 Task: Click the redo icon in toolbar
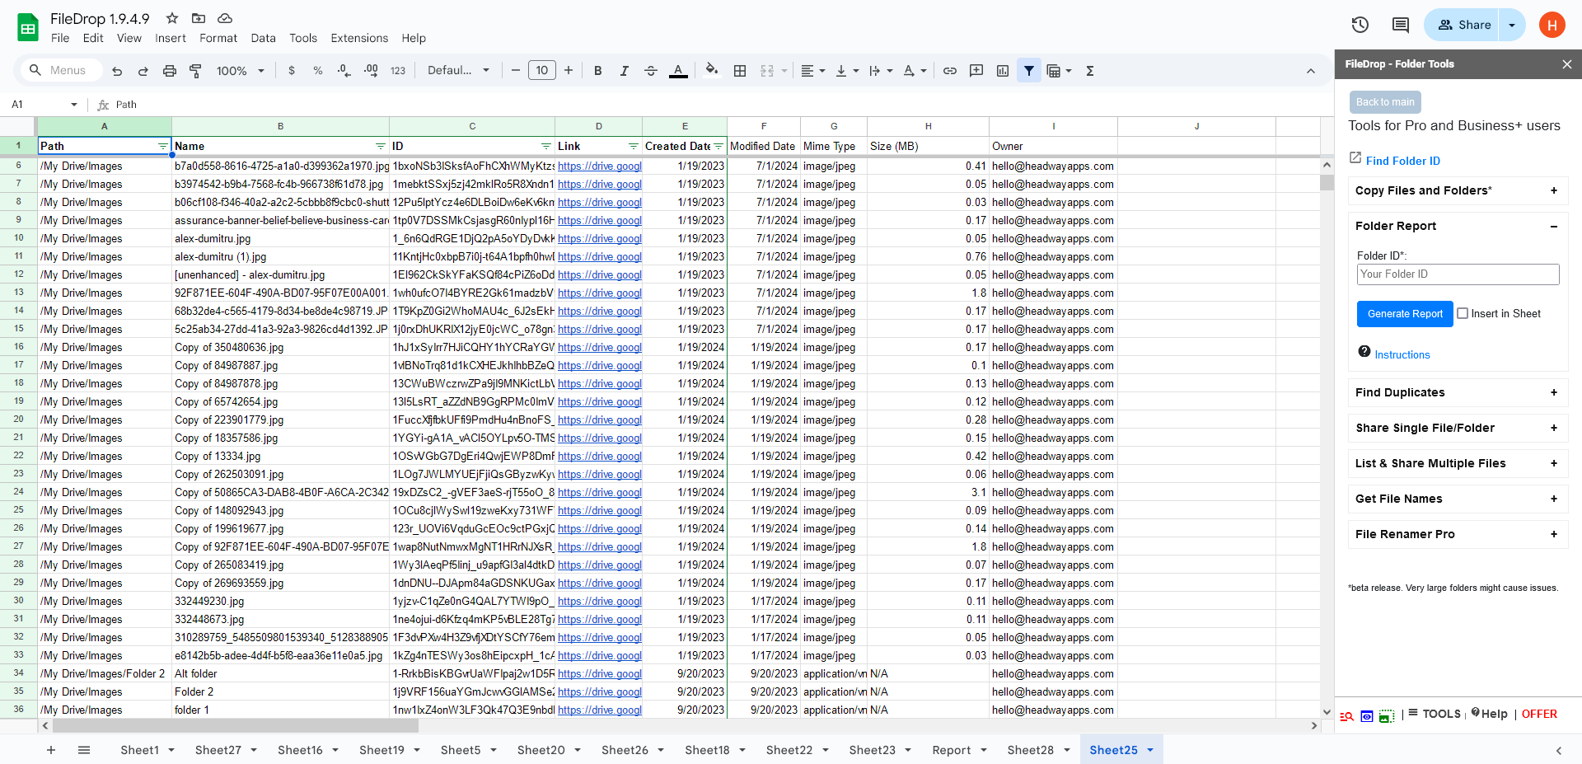[143, 71]
